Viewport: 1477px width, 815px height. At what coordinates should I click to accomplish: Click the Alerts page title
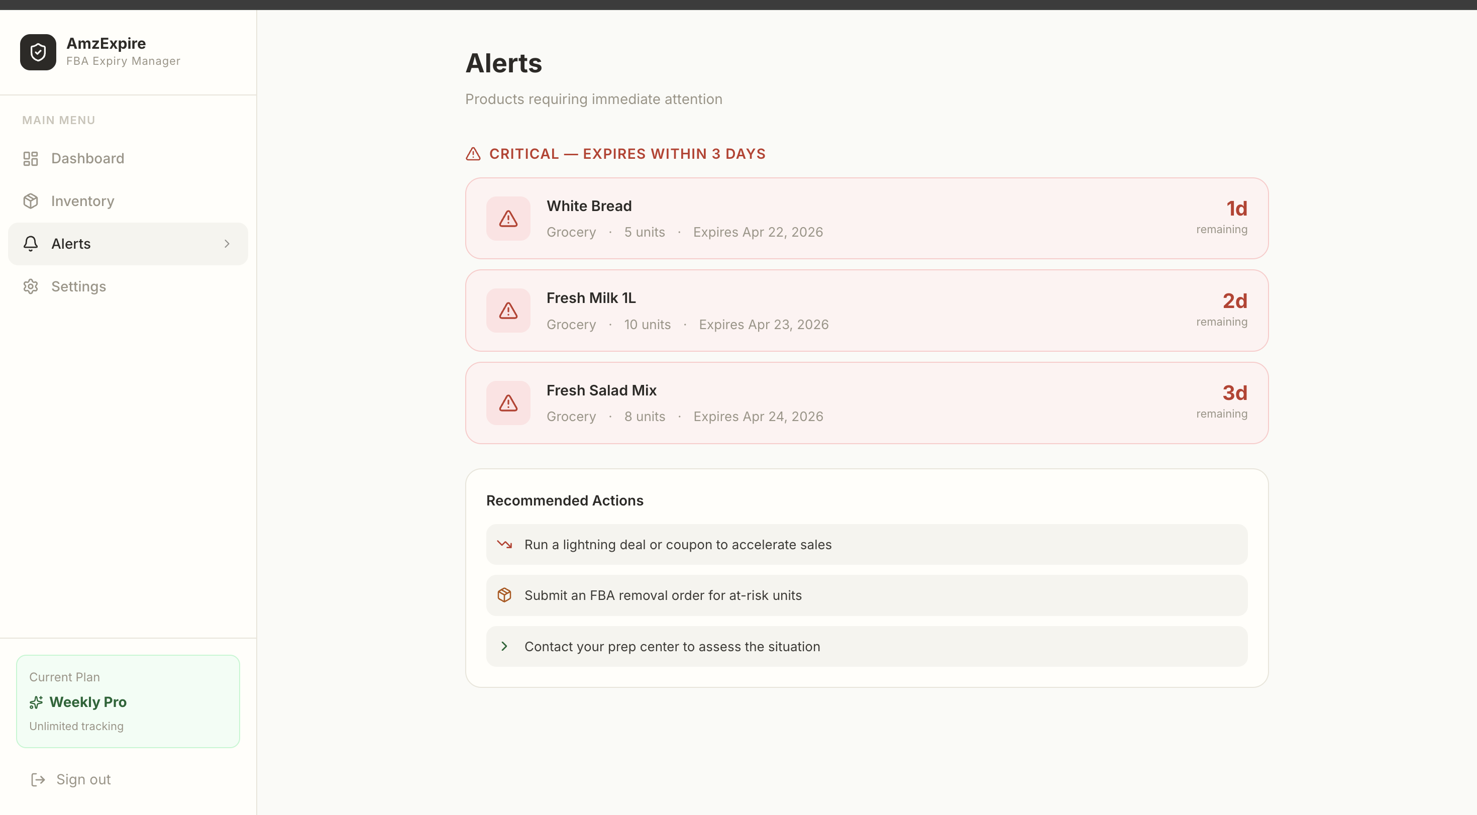[x=503, y=63]
